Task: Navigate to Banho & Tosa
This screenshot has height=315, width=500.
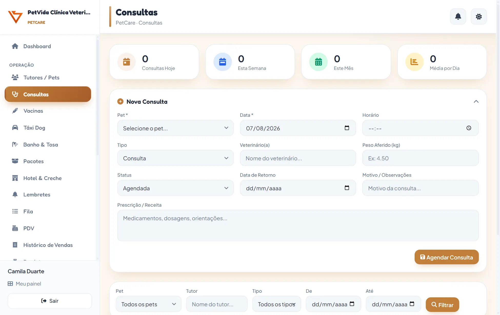Action: (x=48, y=144)
